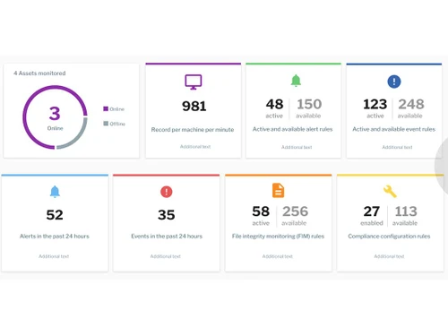448x336 pixels.
Task: Click the 27 enabled compliance value
Action: [x=372, y=211]
